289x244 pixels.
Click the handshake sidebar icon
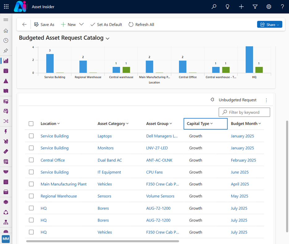pos(6,172)
